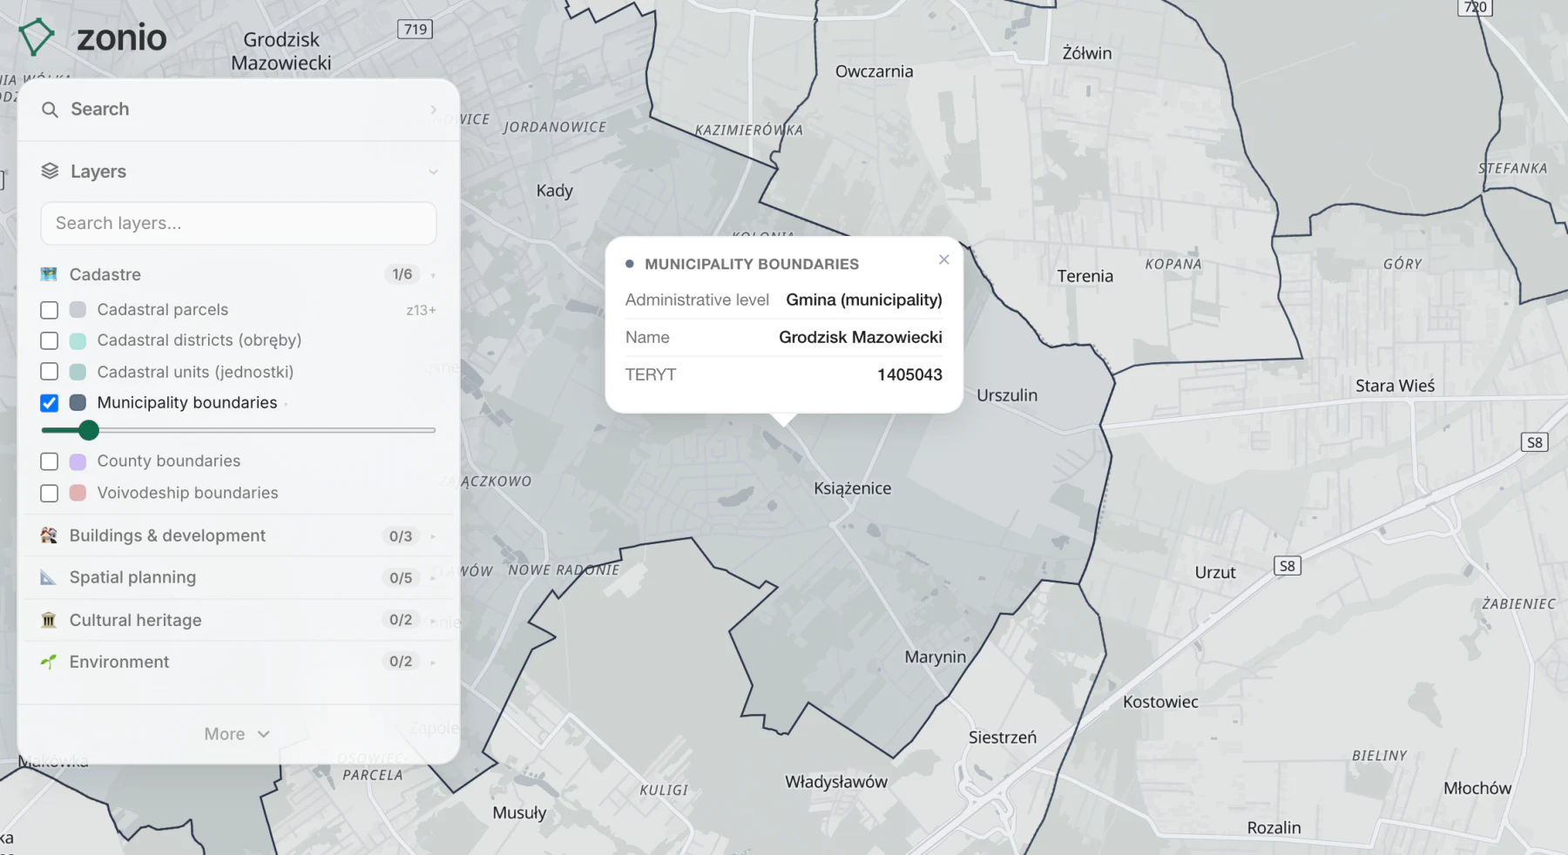
Task: Click the Voivodeship boundaries pink swatch
Action: [x=78, y=493]
